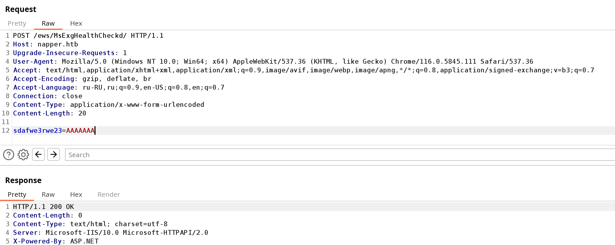Open the request Hex tab
The image size is (615, 245).
(76, 23)
